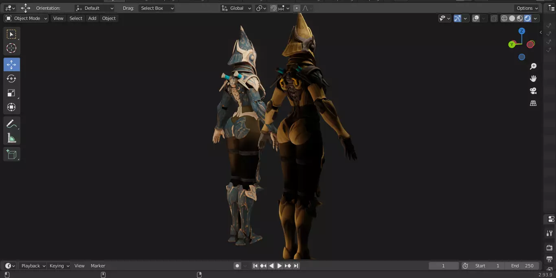Switch to wireframe viewport shading
The height and width of the screenshot is (278, 556).
coord(504,18)
